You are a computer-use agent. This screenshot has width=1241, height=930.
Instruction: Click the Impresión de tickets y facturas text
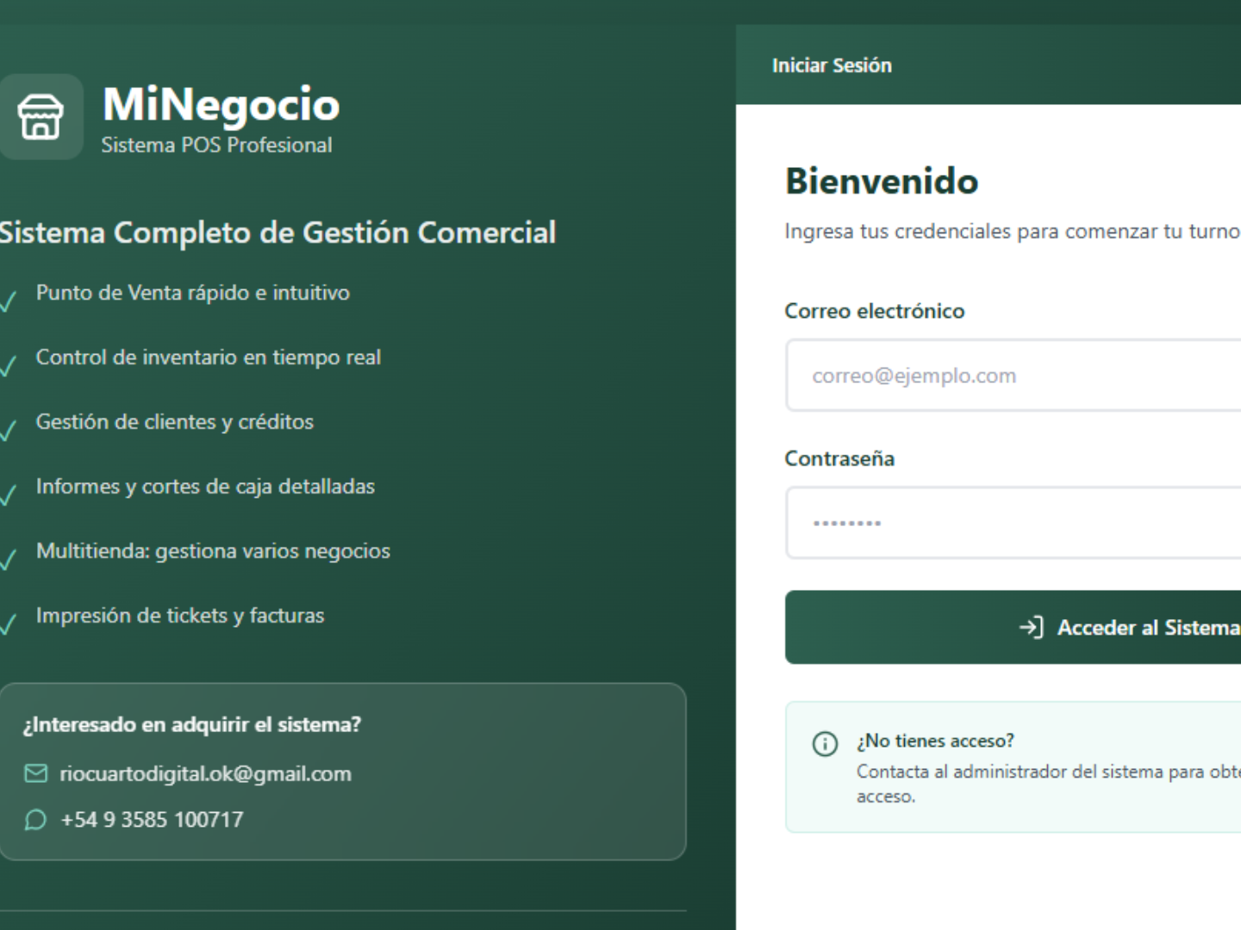pyautogui.click(x=180, y=616)
